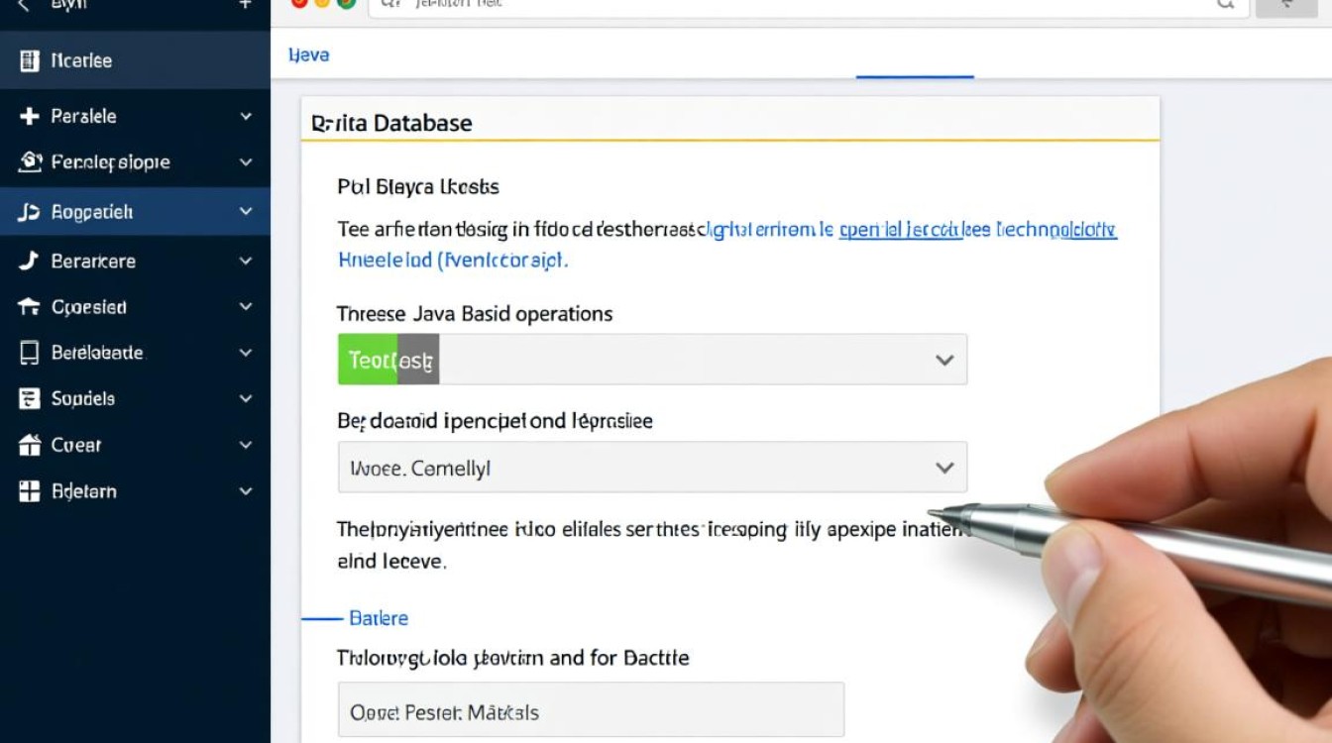This screenshot has width=1332, height=743.
Task: Click the plus icon beside Peralele
Action: (x=29, y=117)
